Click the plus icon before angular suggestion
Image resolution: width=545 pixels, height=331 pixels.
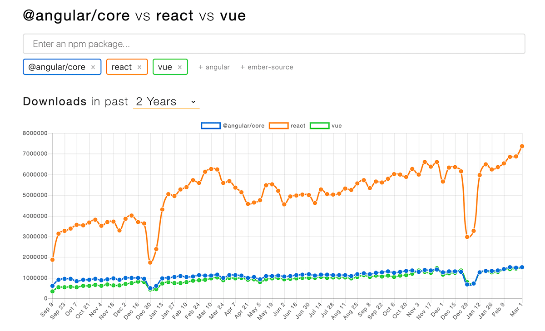point(200,67)
